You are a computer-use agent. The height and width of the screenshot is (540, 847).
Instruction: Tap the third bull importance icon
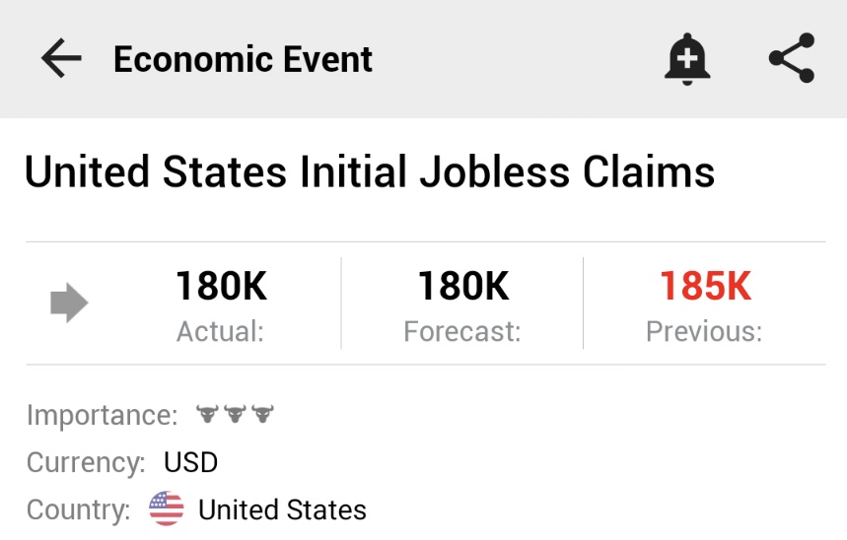(x=262, y=415)
